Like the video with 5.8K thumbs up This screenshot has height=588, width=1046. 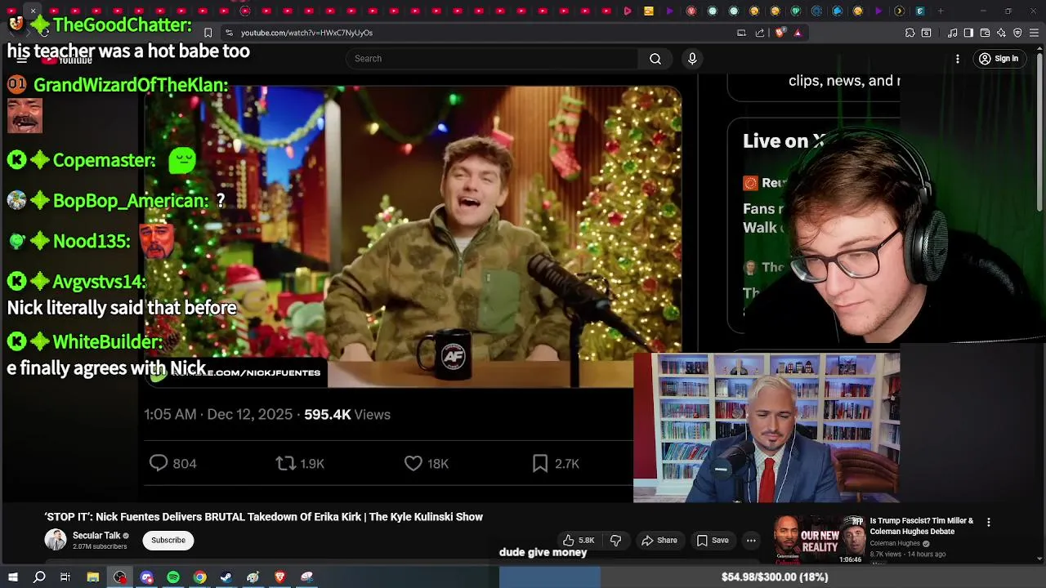[579, 541]
